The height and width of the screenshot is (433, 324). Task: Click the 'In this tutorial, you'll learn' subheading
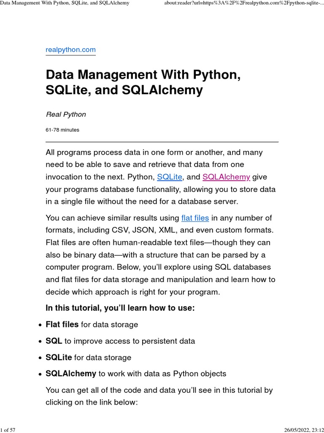click(x=120, y=308)
